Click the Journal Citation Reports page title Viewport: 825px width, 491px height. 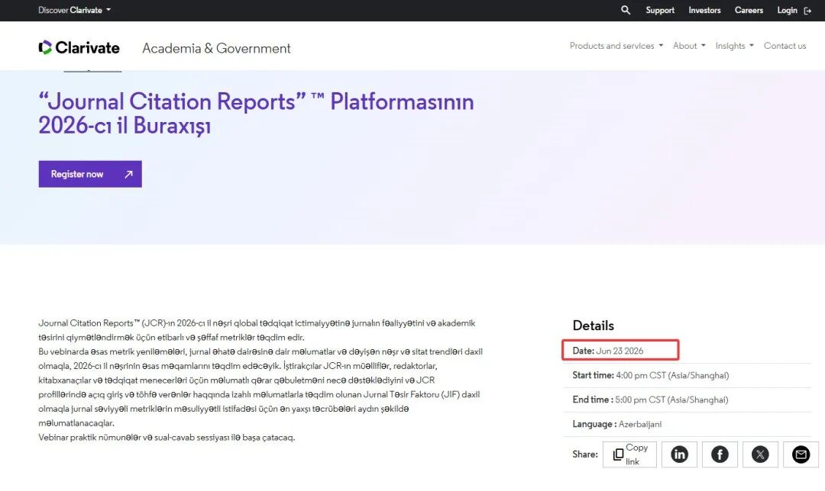(256, 114)
